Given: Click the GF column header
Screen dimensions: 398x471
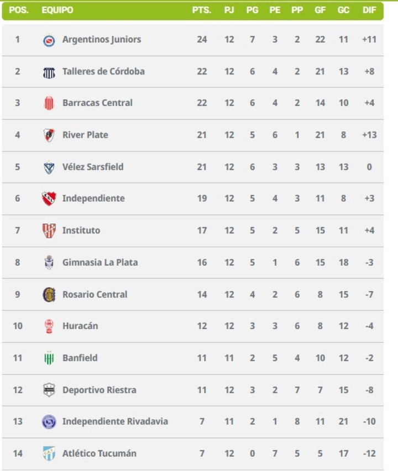Looking at the screenshot, I should (320, 10).
